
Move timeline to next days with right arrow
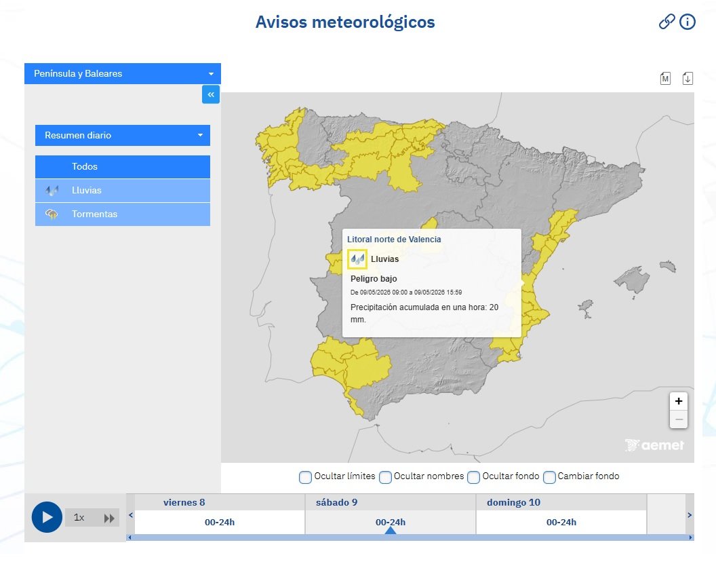690,515
